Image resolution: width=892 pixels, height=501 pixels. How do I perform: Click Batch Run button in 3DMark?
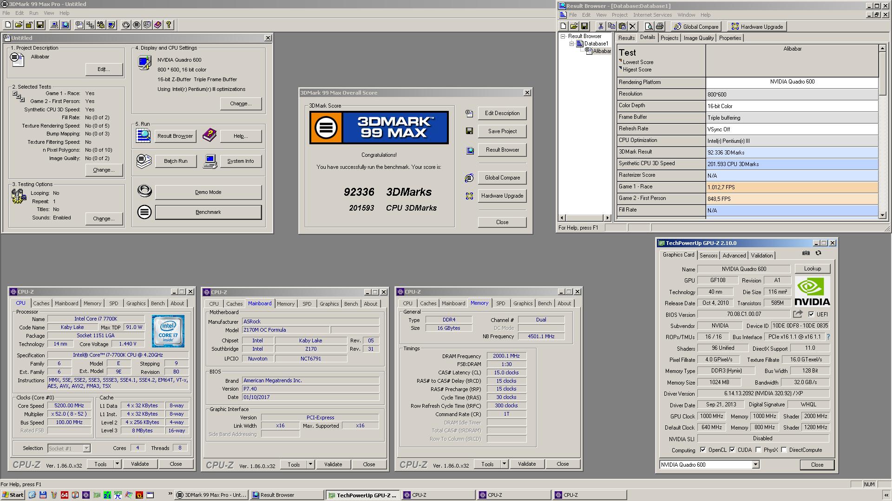point(176,161)
